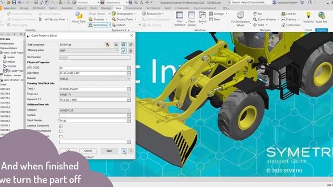Open the Reflections dropdown arrow
Viewport: 333px width, 187px height.
point(109,25)
